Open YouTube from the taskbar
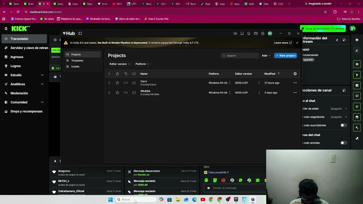This screenshot has height=204, width=363. tap(203, 200)
